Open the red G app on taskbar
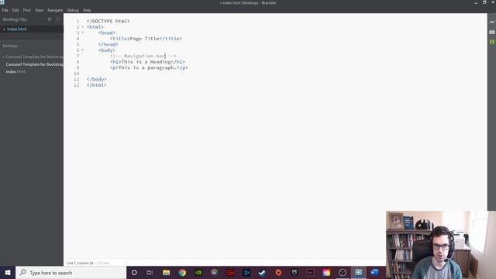Viewport: 496px width, 279px height. (230, 273)
